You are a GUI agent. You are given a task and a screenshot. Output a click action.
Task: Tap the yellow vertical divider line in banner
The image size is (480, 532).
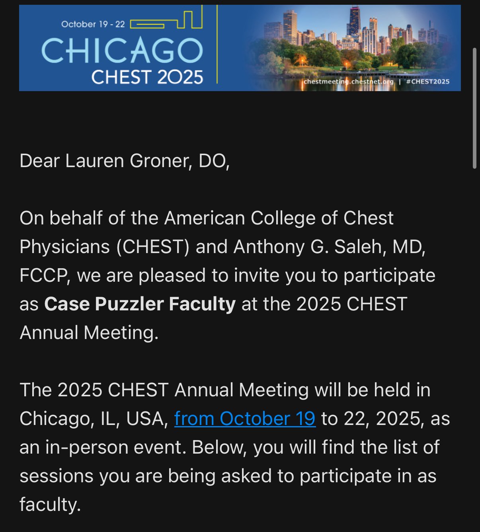tap(217, 44)
